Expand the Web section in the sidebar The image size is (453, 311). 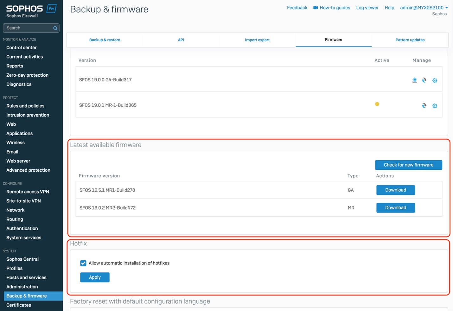click(11, 124)
